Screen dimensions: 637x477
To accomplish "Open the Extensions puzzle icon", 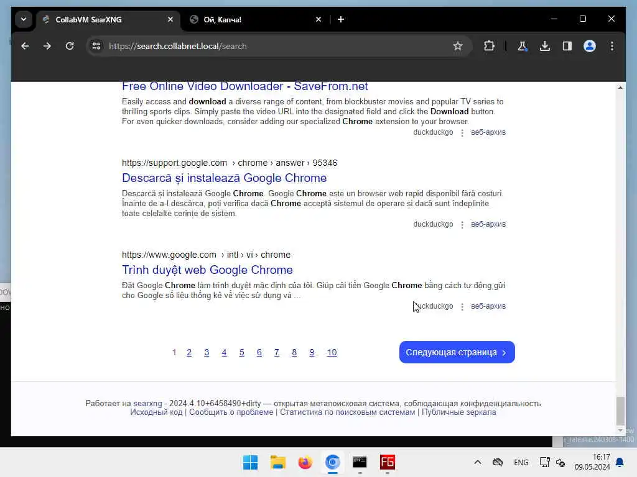I will [489, 46].
